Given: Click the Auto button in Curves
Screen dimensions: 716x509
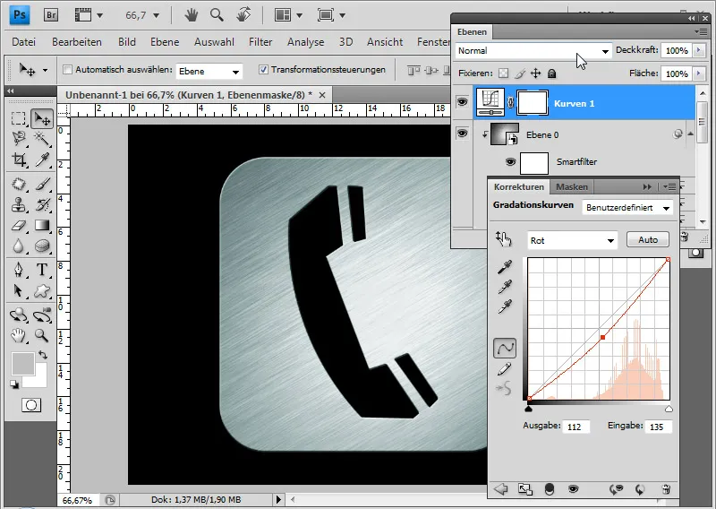Looking at the screenshot, I should coord(647,239).
